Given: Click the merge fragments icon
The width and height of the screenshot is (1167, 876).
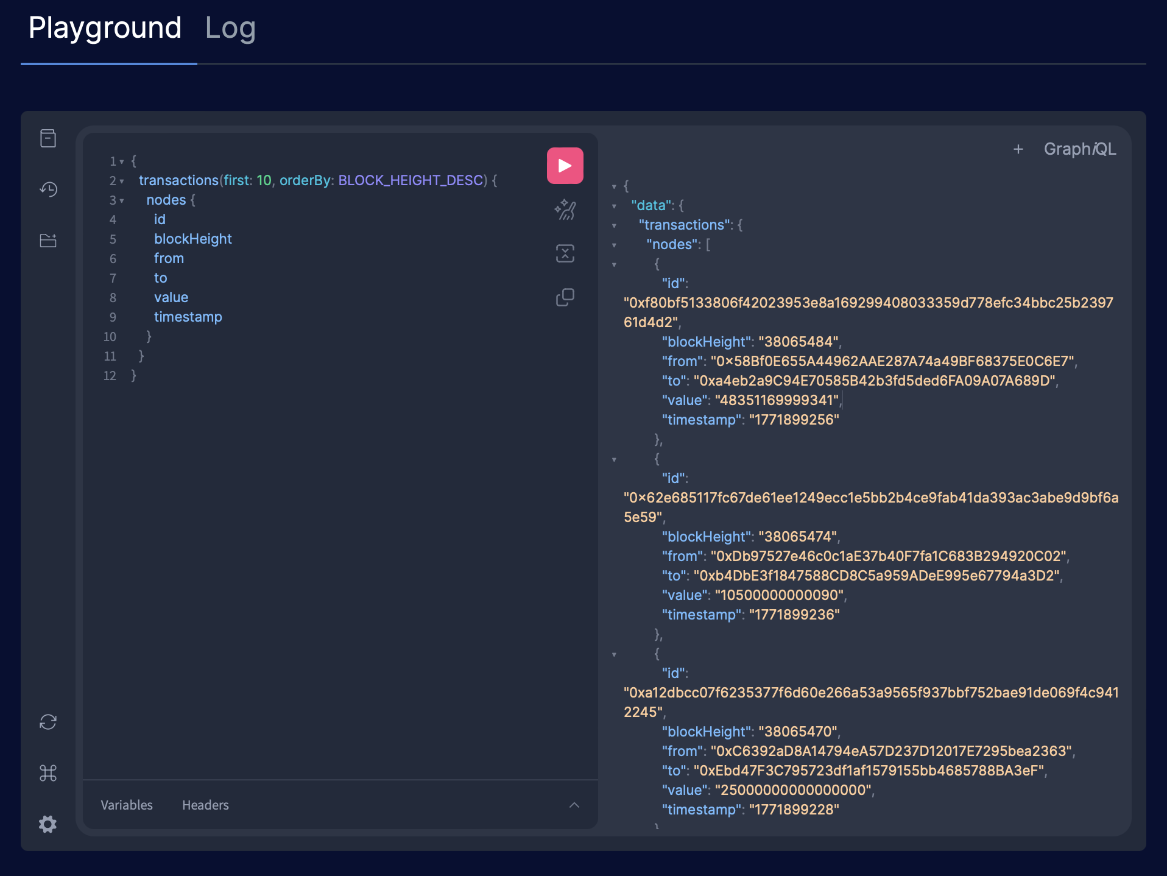Looking at the screenshot, I should (565, 253).
